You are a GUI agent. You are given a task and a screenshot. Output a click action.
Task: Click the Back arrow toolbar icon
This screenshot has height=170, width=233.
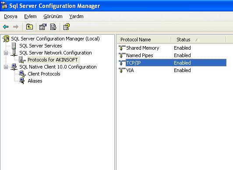(x=6, y=27)
